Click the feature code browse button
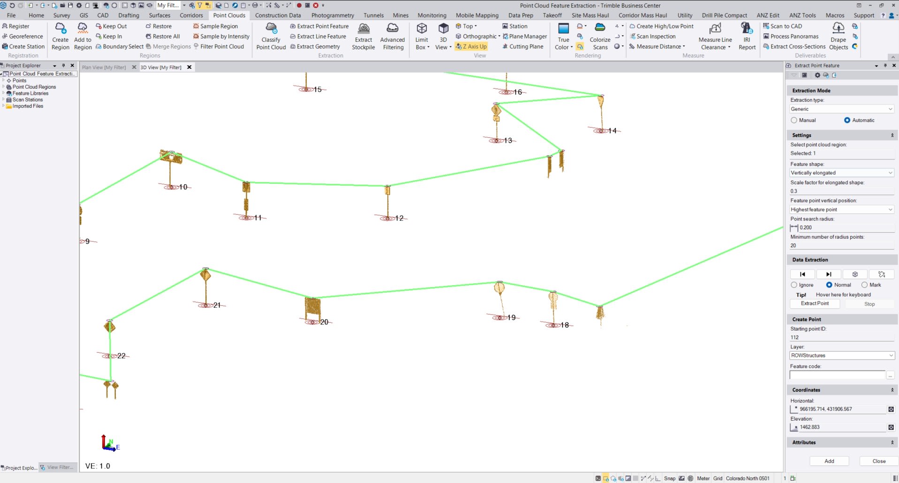Screen dimensions: 899x483 click(890, 376)
